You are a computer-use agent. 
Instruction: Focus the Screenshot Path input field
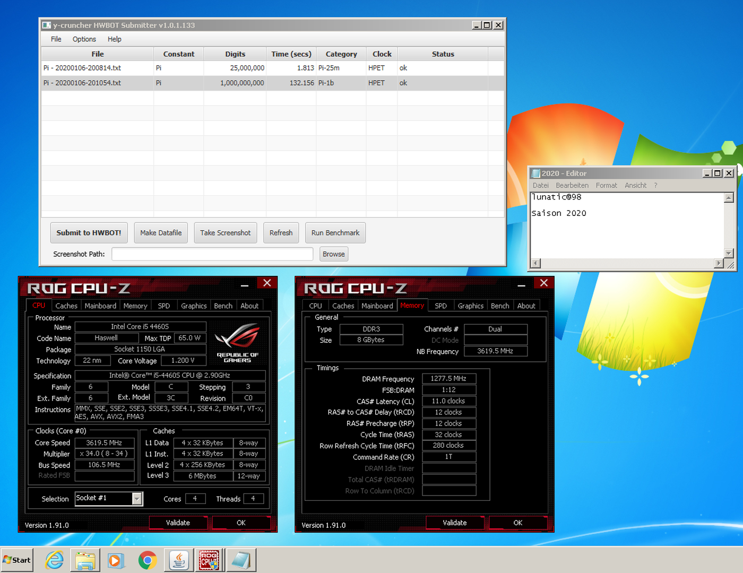coord(212,254)
